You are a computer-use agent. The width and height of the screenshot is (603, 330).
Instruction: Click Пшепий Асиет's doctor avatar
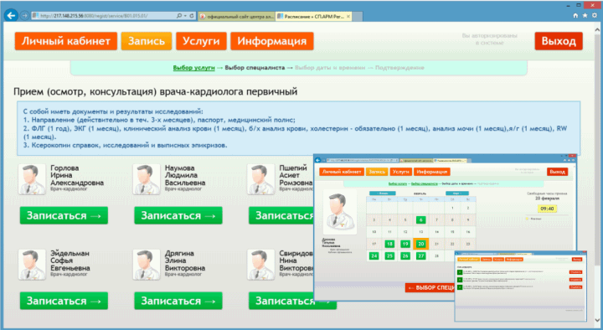[260, 179]
